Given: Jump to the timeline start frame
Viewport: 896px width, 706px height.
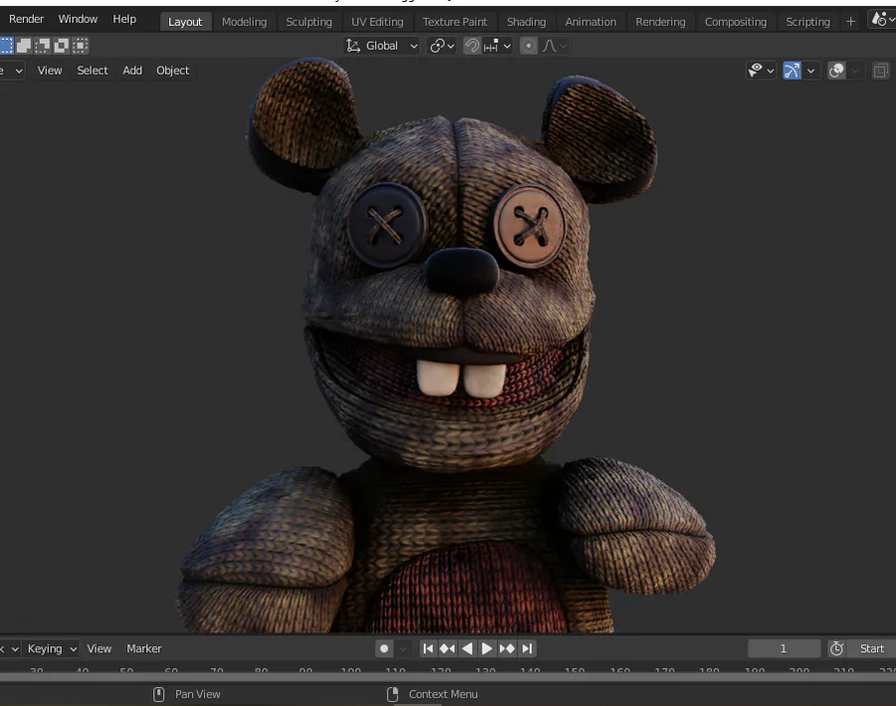Looking at the screenshot, I should (x=428, y=648).
